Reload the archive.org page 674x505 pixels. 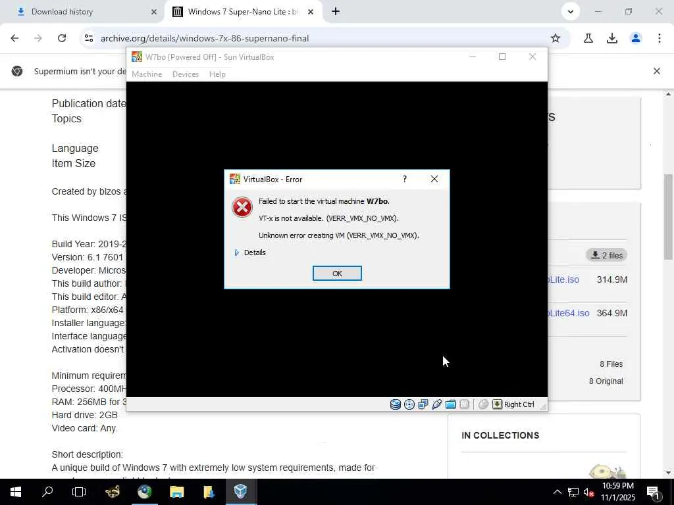point(62,38)
